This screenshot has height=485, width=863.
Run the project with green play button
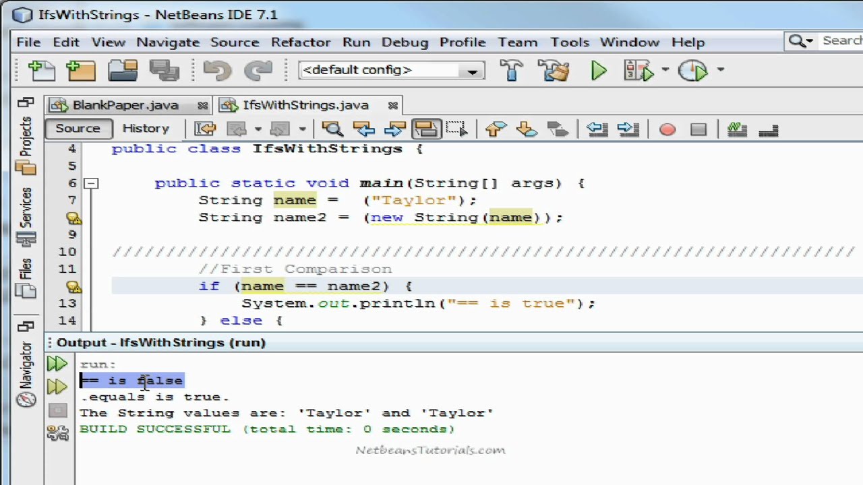point(599,70)
